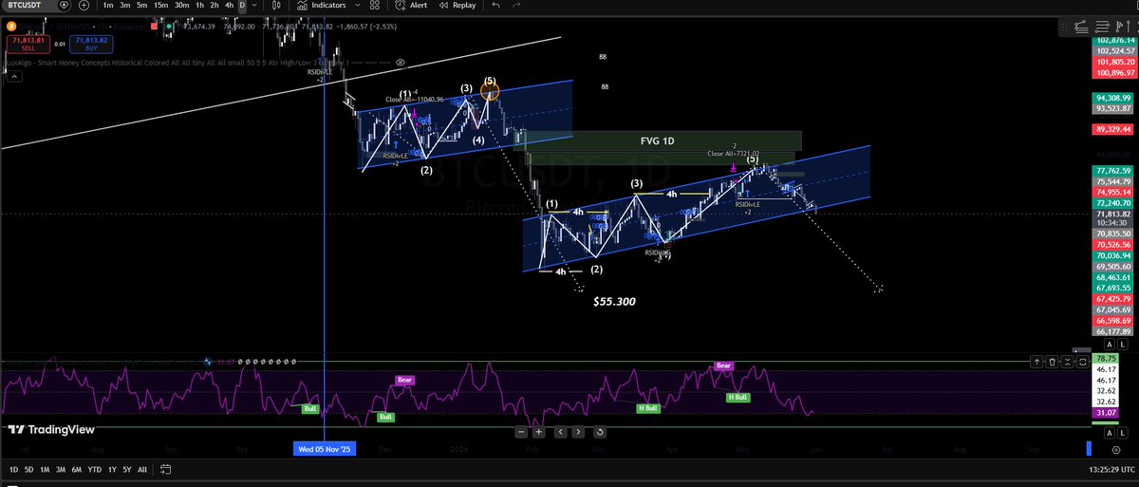The width and height of the screenshot is (1139, 487).
Task: Open the time axis settings gear icon
Action: coord(1116,450)
